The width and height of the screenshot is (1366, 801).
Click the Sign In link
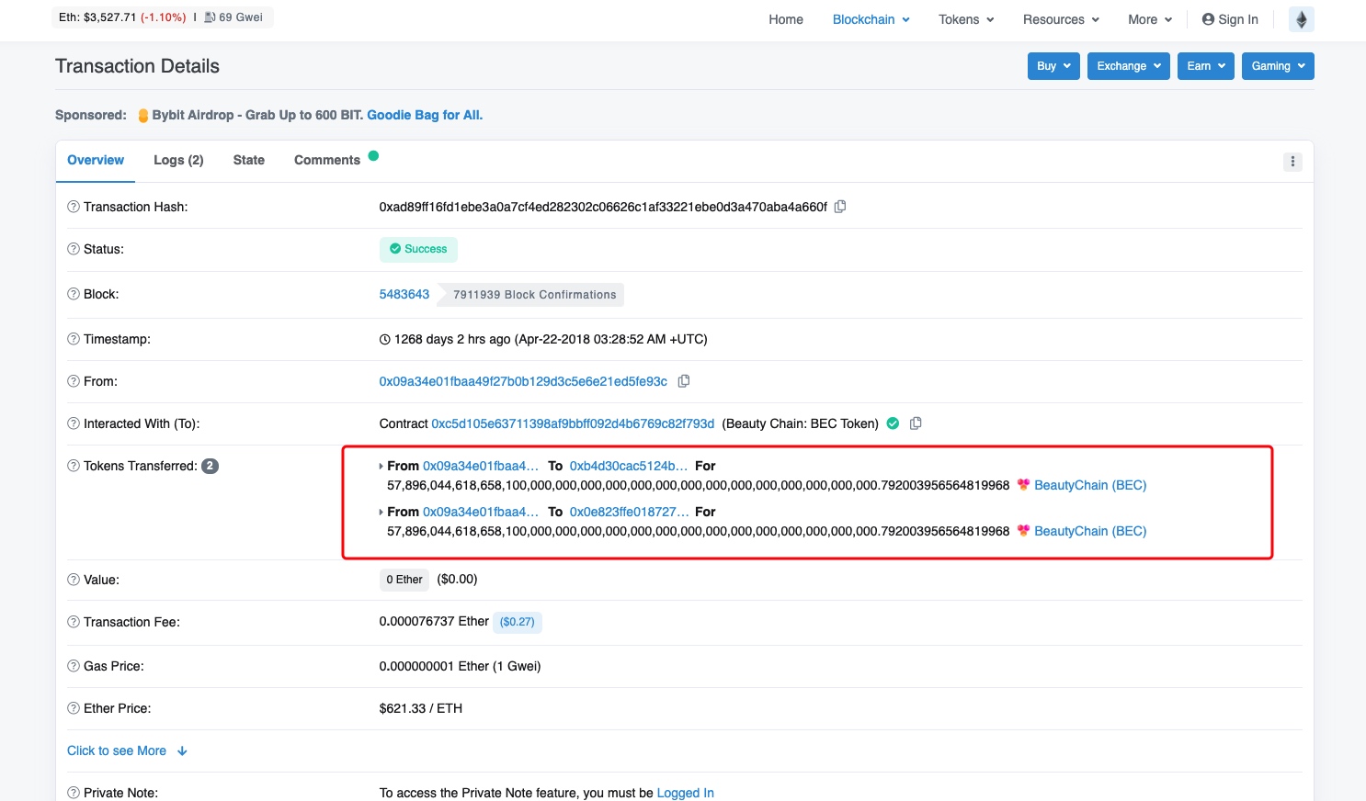(1230, 19)
